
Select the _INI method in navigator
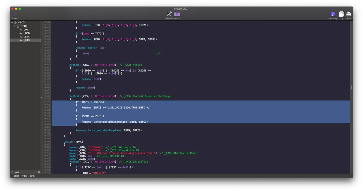pyautogui.click(x=26, y=30)
